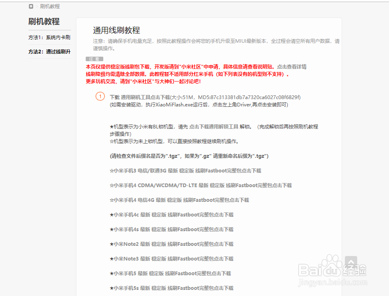The image size is (389, 296).
Task: Click the step 1 circled number icon
Action: (100, 97)
